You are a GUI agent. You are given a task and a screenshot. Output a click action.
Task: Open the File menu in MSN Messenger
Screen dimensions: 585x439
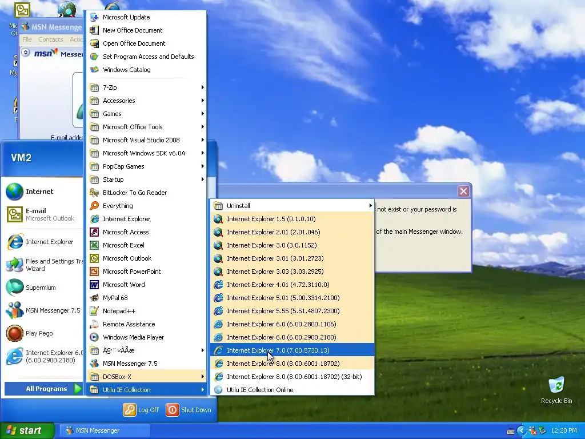[27, 39]
